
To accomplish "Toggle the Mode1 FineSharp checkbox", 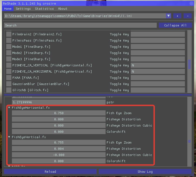I will (9, 47).
